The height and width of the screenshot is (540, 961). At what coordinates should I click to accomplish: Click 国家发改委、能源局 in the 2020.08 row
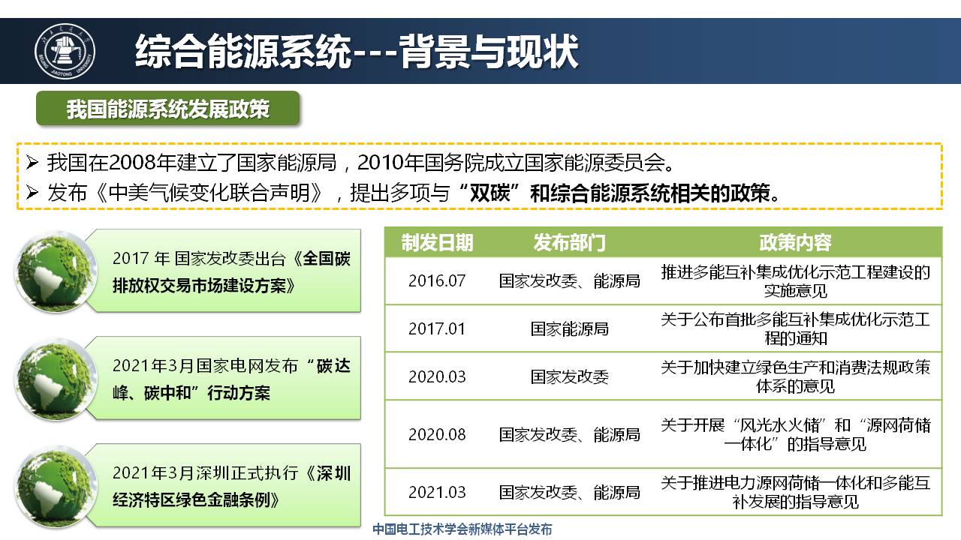click(569, 434)
